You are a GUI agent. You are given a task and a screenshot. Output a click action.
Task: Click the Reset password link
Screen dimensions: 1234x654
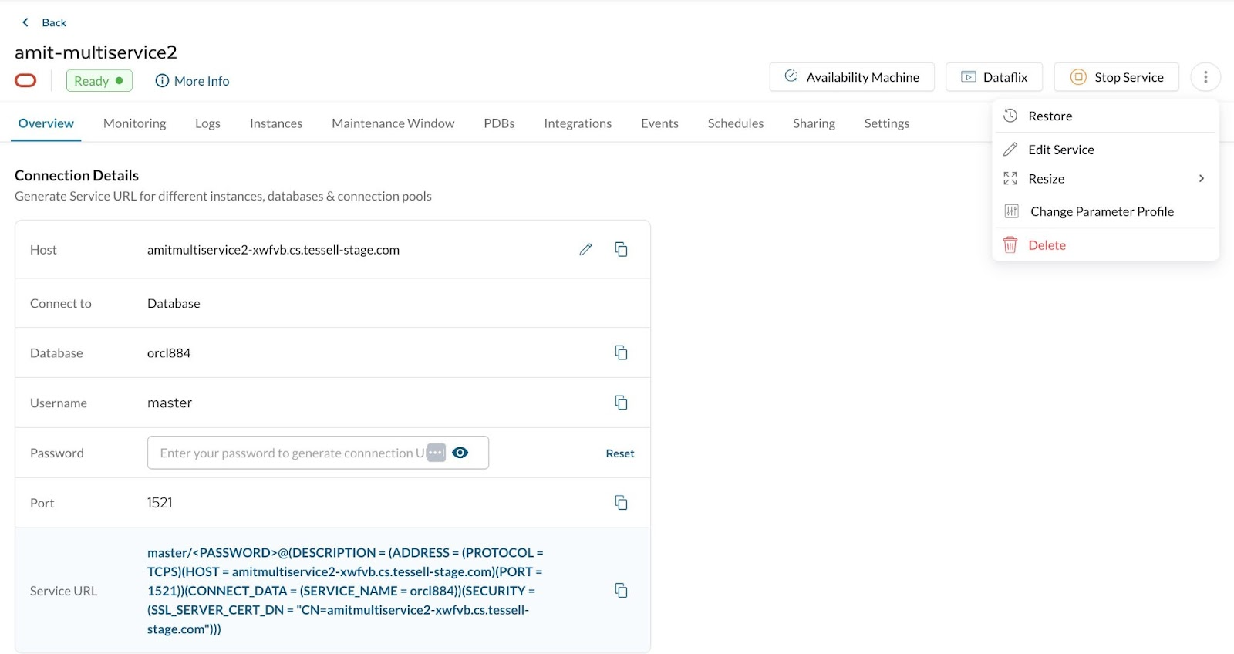[x=619, y=453]
